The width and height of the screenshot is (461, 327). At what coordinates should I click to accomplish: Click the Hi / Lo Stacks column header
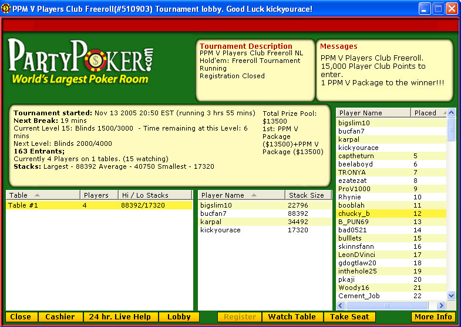click(154, 195)
